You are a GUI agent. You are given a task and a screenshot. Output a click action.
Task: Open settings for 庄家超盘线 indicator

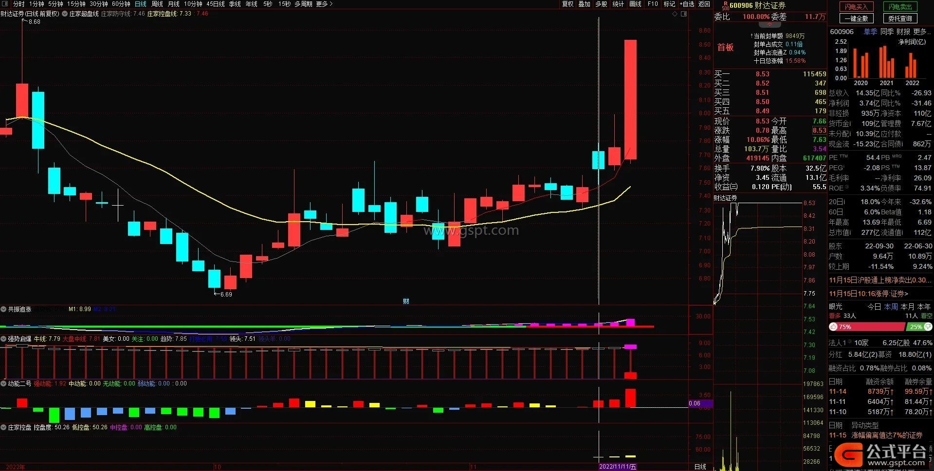click(65, 14)
